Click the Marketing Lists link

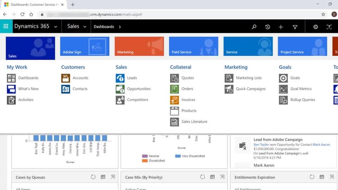249,78
